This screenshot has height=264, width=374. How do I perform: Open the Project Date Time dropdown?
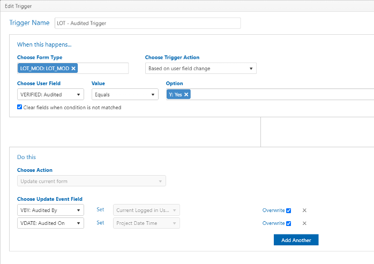tap(146, 223)
